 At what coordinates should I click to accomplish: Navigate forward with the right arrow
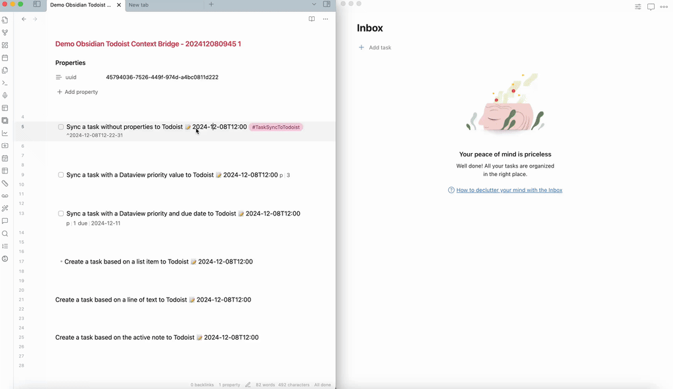tap(35, 19)
